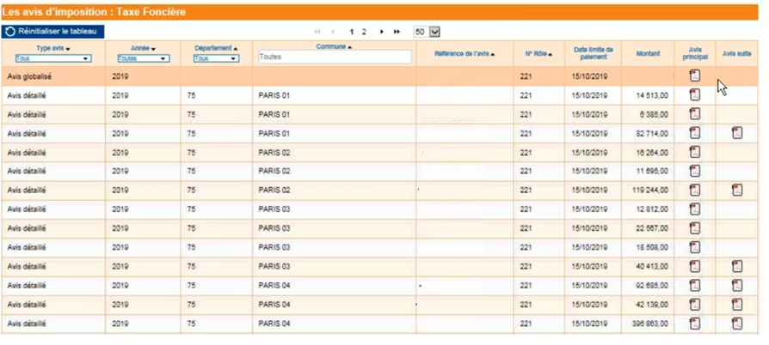The image size is (769, 345).
Task: Open Avis suite PDF for 92 685,00 row
Action: [x=736, y=286]
